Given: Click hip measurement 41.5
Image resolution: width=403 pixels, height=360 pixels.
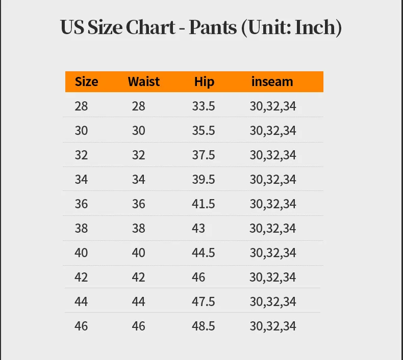Looking at the screenshot, I should coord(204,204).
